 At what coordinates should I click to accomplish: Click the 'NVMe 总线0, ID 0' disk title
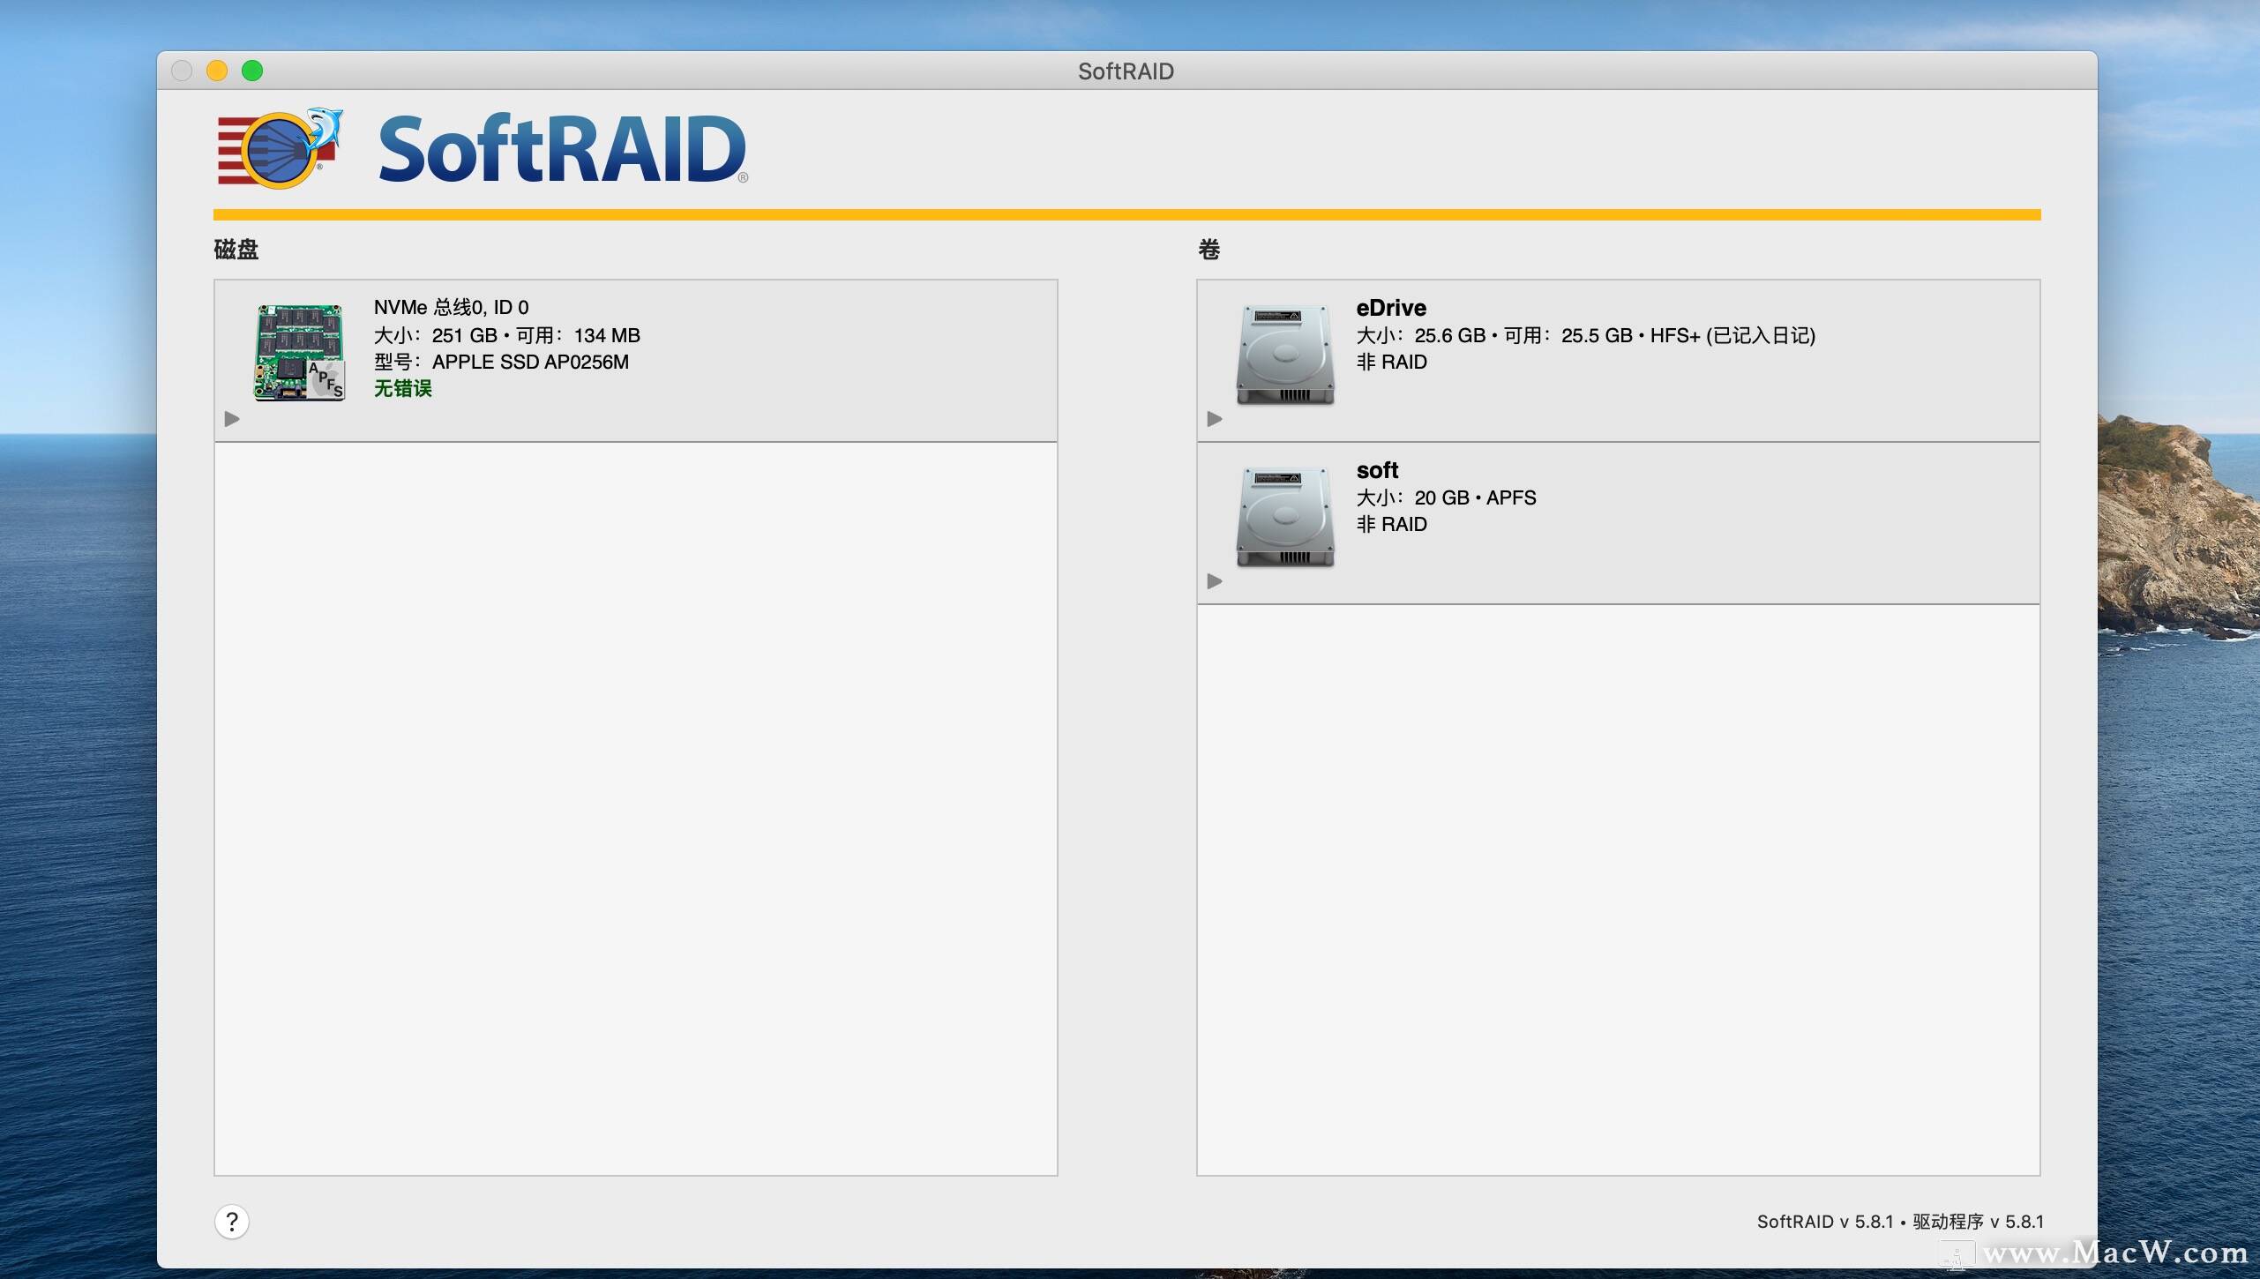[x=451, y=307]
